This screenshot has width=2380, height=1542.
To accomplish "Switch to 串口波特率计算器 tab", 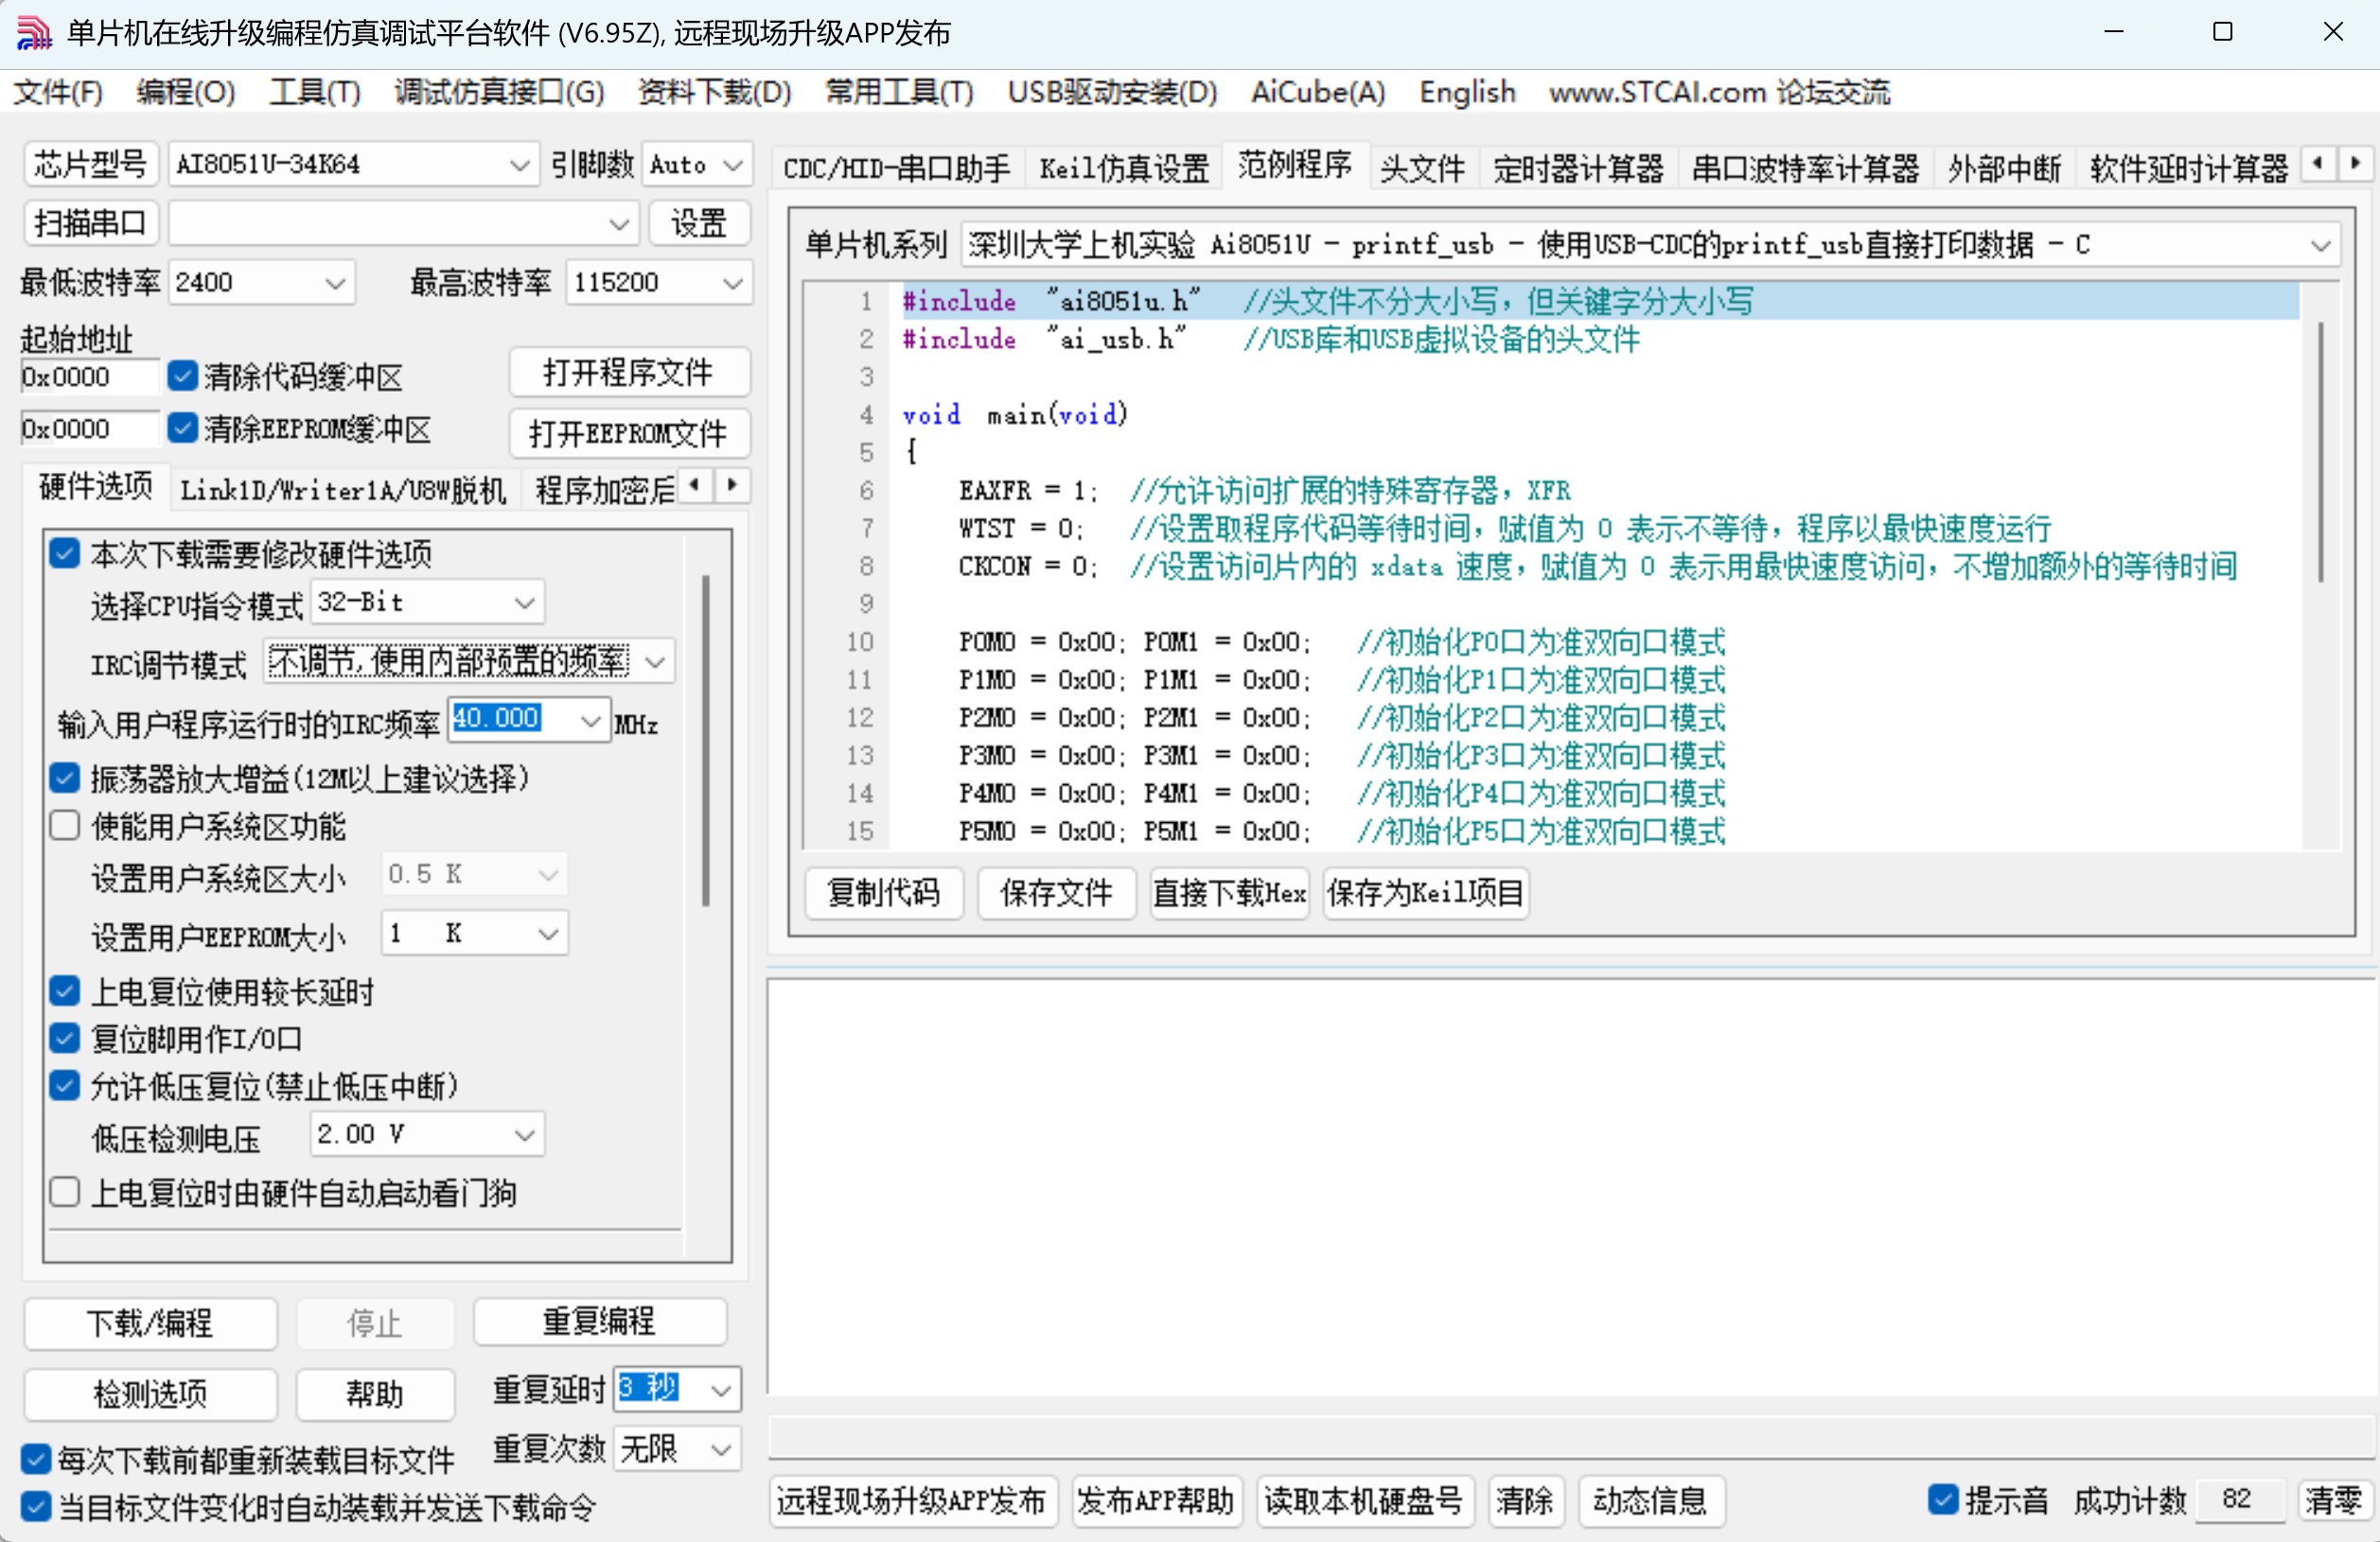I will (x=1805, y=167).
